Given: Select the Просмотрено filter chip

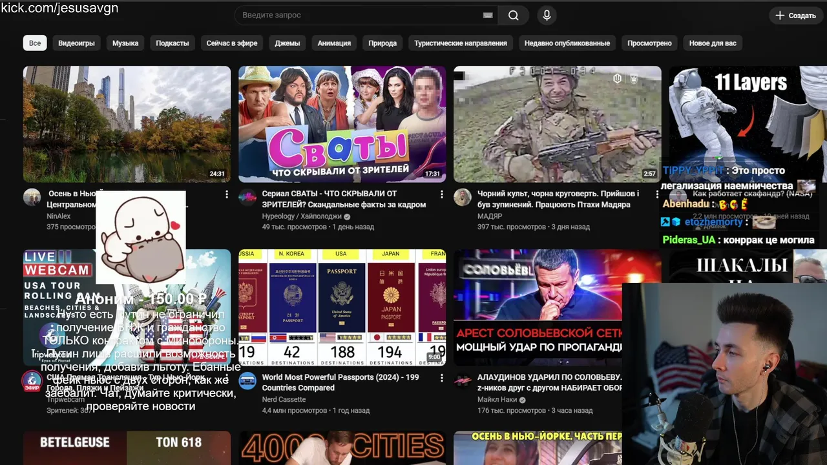Looking at the screenshot, I should tap(649, 43).
